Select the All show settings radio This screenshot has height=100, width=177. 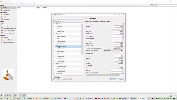[59, 79]
